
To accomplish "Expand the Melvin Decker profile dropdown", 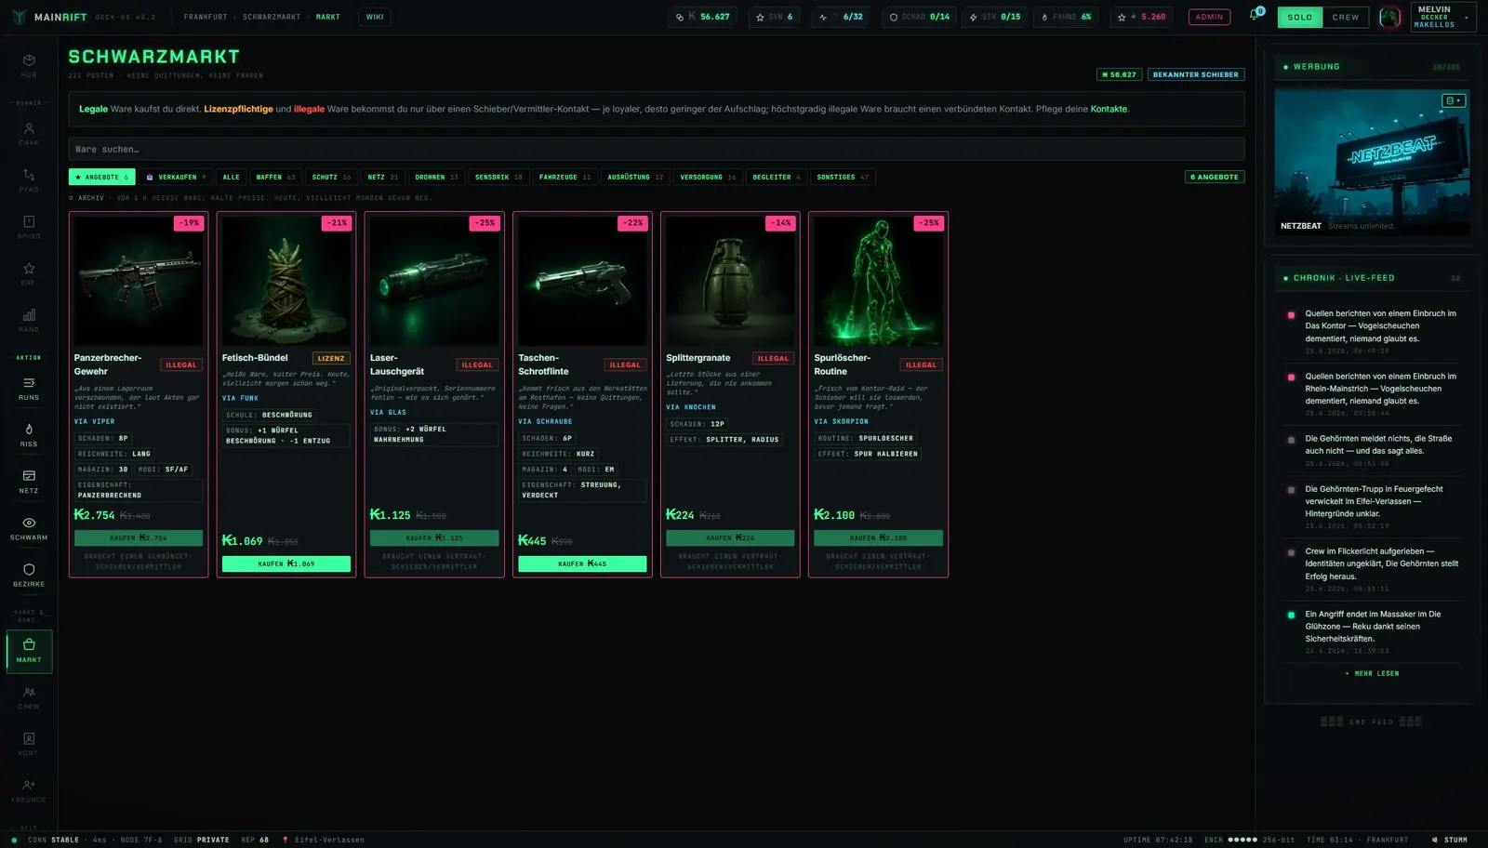I will point(1443,17).
